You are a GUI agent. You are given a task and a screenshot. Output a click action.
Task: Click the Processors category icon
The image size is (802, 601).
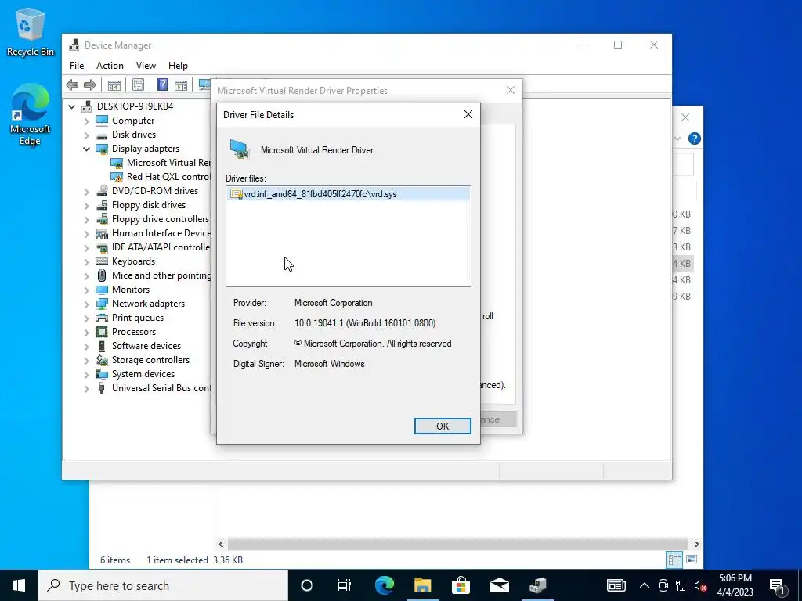[x=102, y=332]
